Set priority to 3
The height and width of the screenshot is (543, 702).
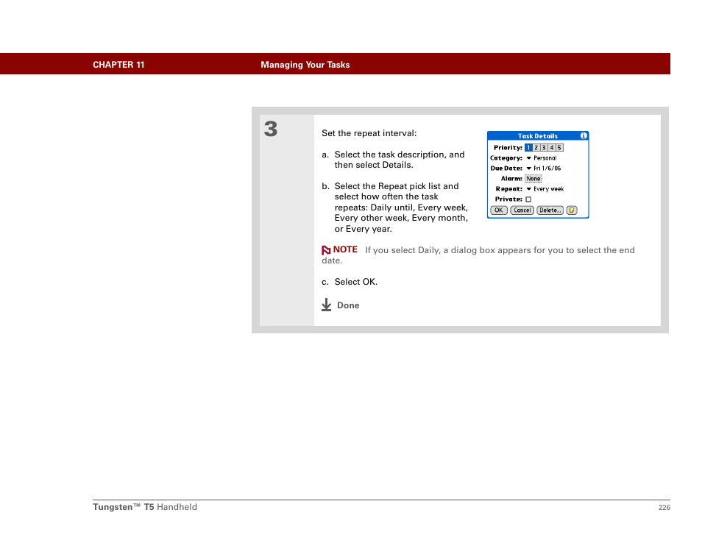(x=544, y=147)
